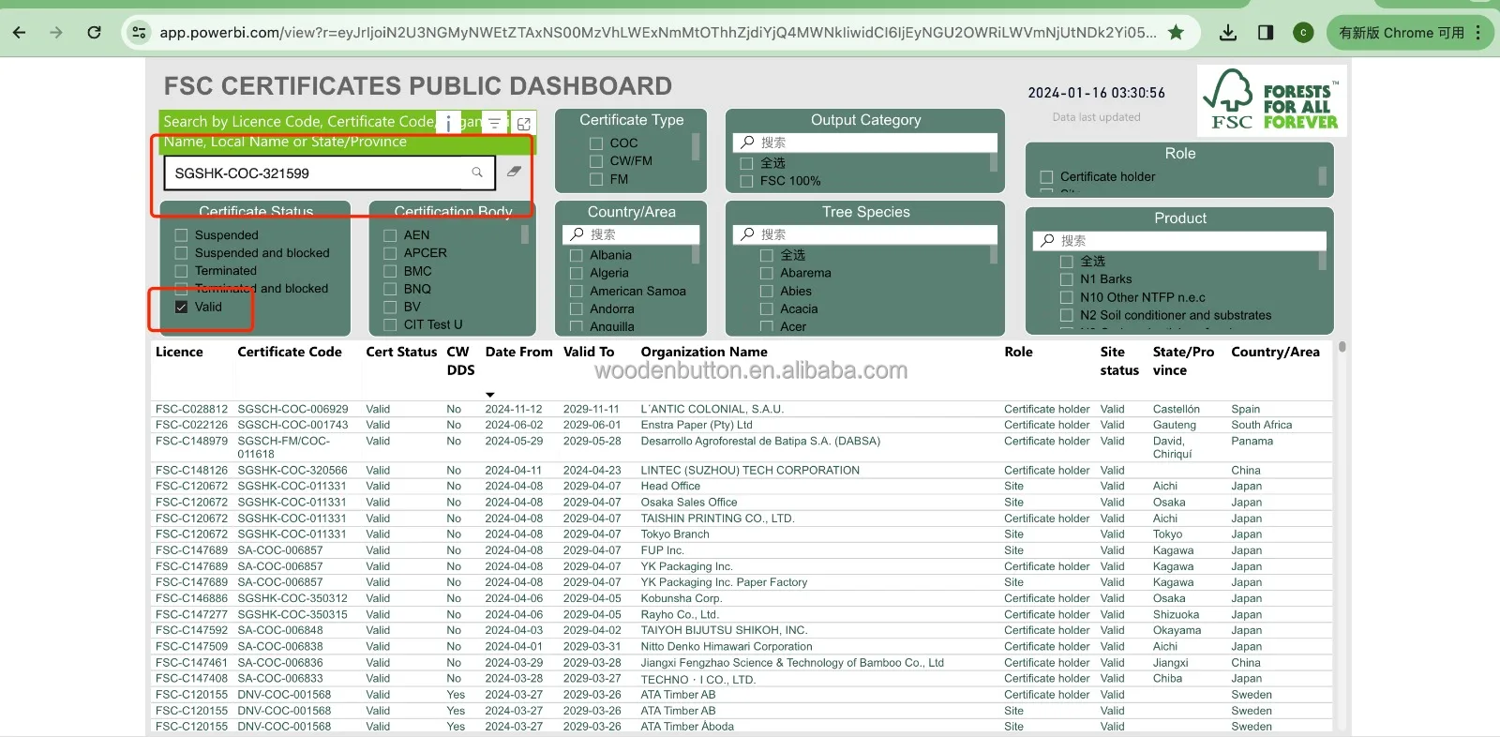
Task: Tick the Certificate holder role checkbox
Action: [x=1046, y=176]
